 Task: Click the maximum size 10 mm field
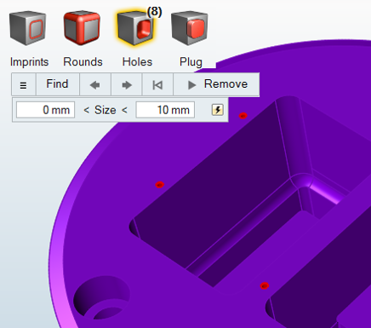click(165, 110)
